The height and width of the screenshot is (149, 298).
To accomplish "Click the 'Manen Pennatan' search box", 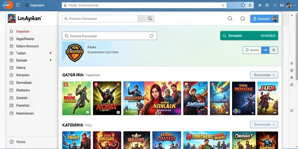I will coord(109,36).
